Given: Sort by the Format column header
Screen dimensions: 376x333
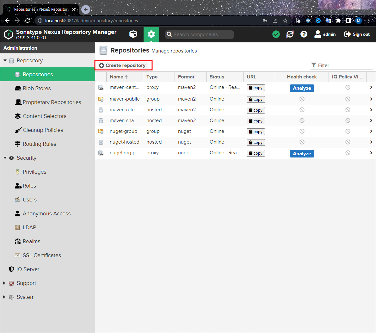Looking at the screenshot, I should [x=190, y=77].
